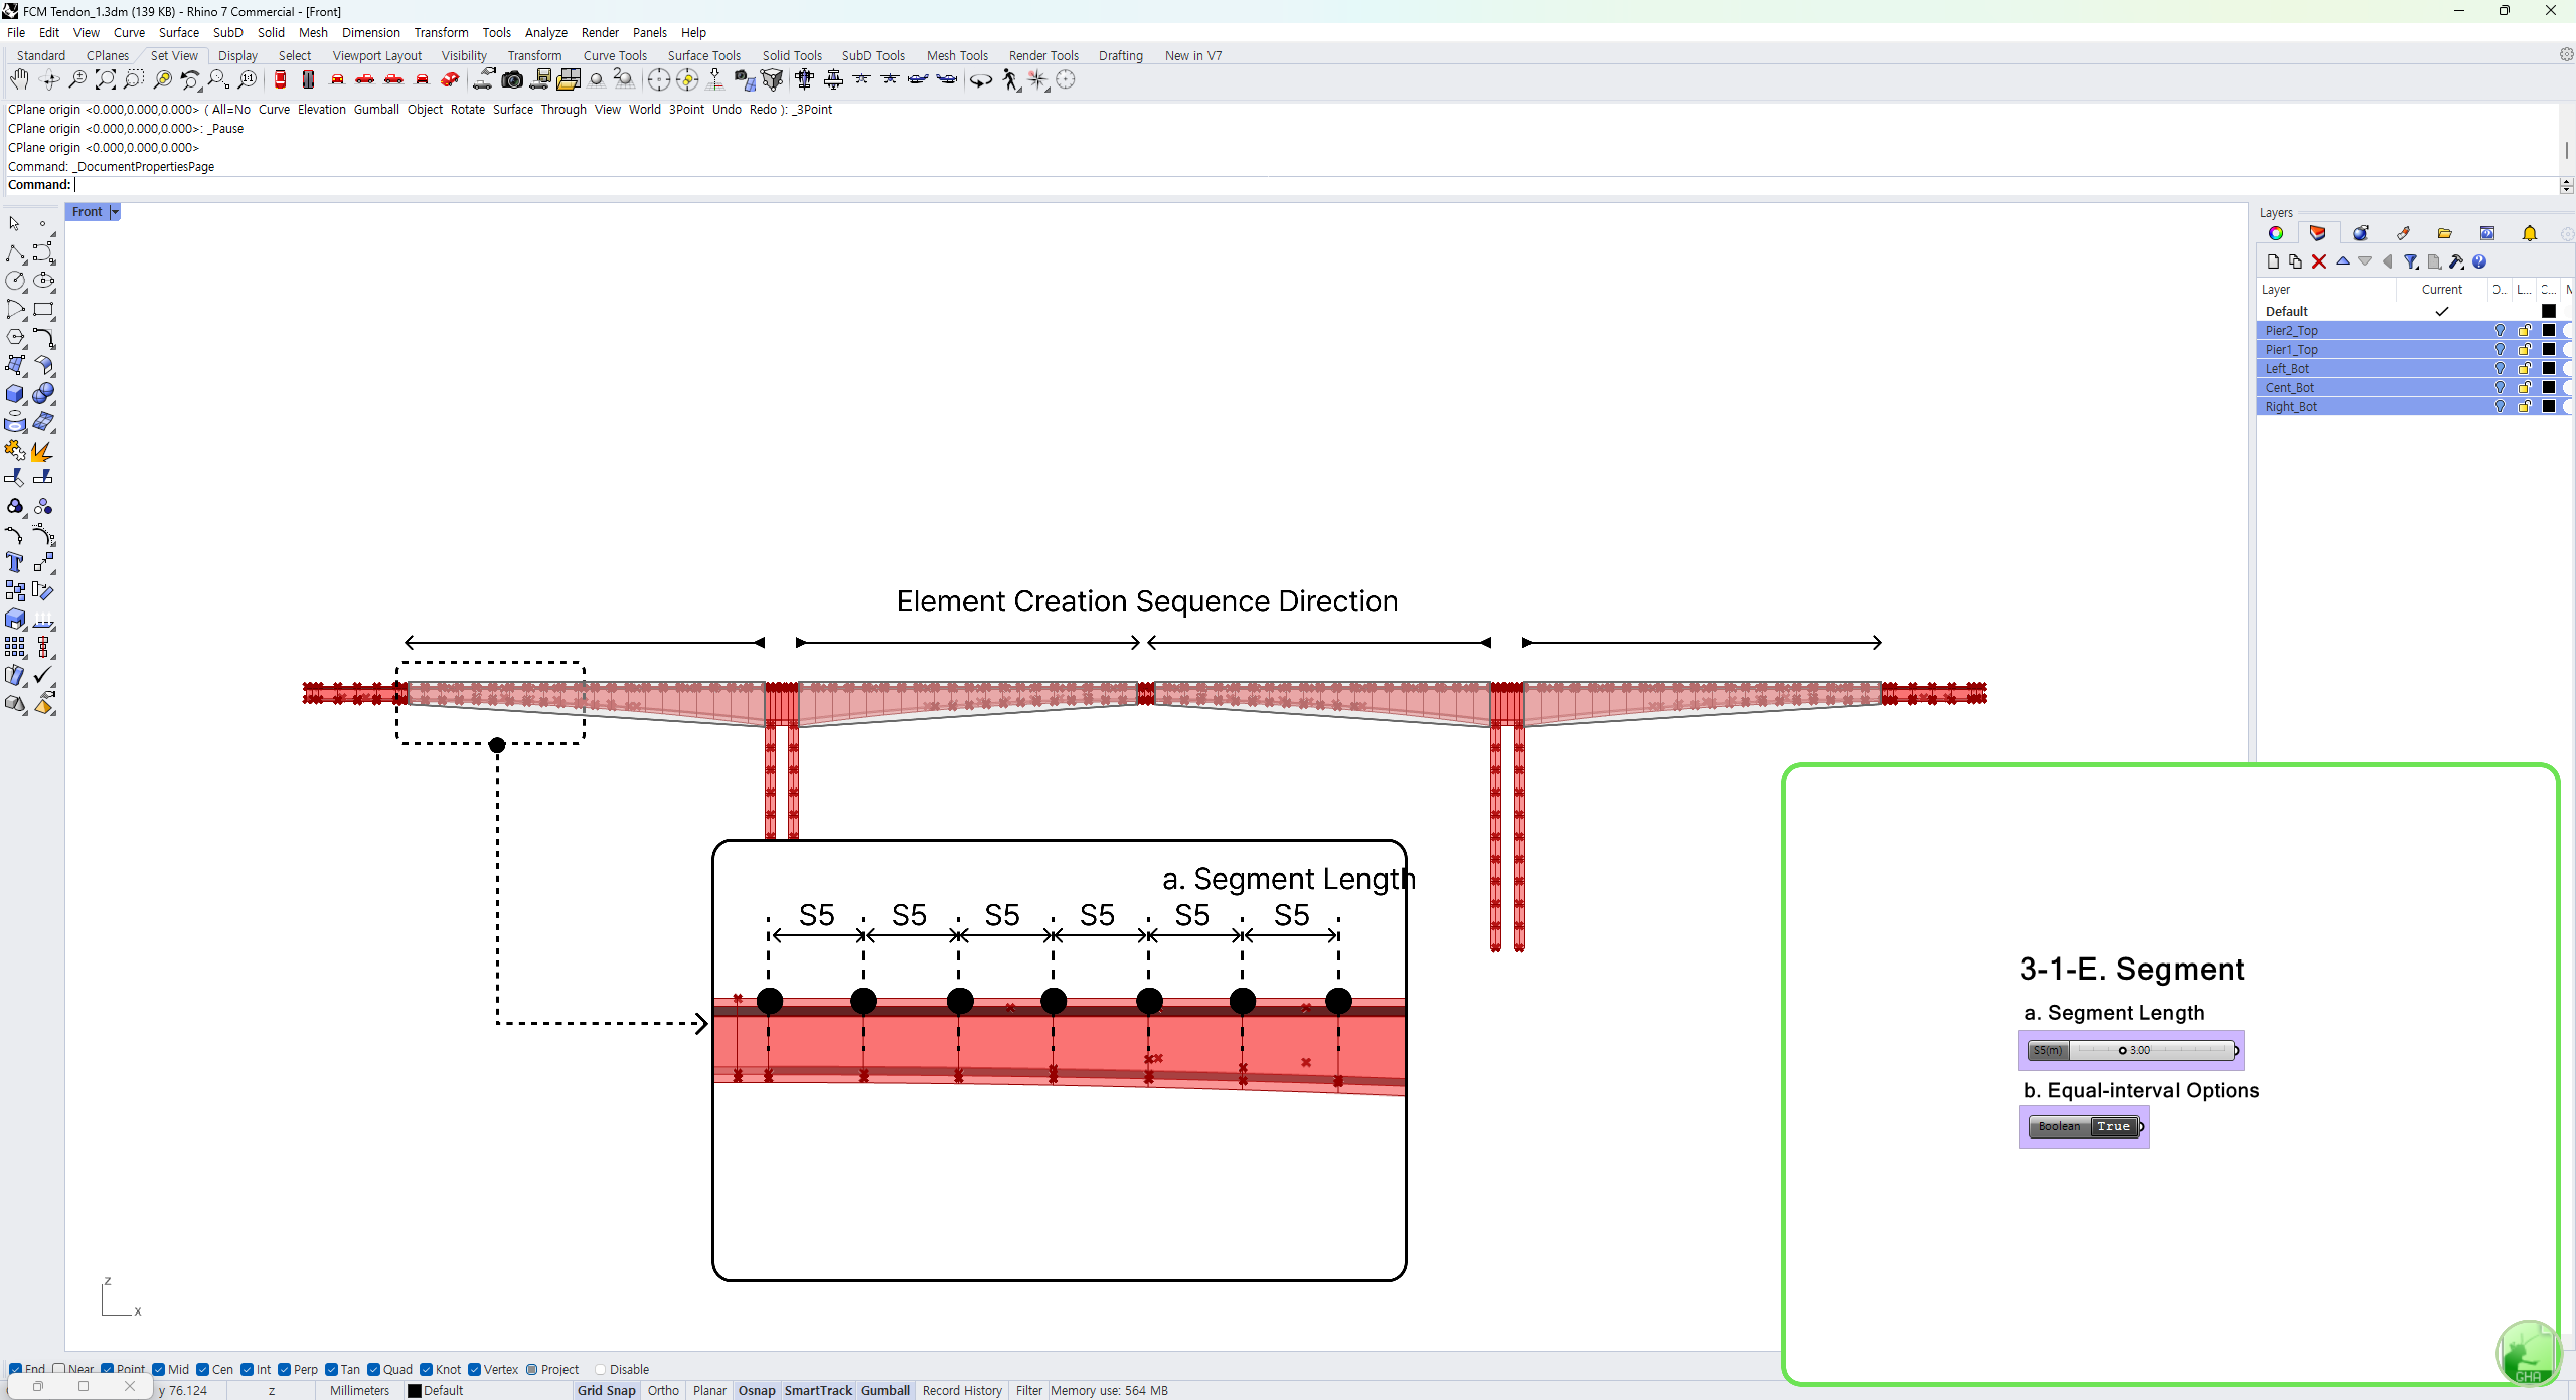The height and width of the screenshot is (1400, 2576).
Task: Click the camera capture icon
Action: pyautogui.click(x=512, y=80)
